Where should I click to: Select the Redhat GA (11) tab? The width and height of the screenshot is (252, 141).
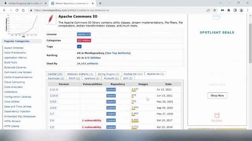(x=133, y=74)
